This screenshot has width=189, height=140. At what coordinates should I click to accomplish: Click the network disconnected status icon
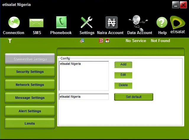(82, 41)
